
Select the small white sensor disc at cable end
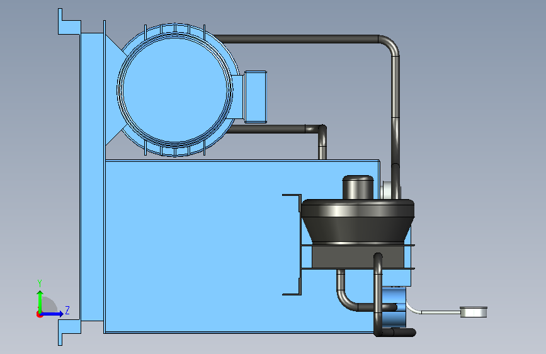point(474,312)
